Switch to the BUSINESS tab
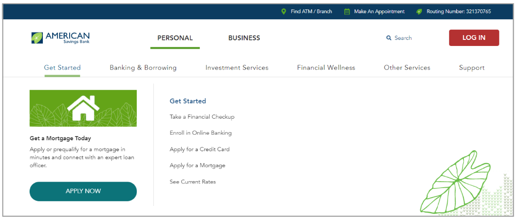Viewport: 516px width, 221px height. [x=244, y=38]
